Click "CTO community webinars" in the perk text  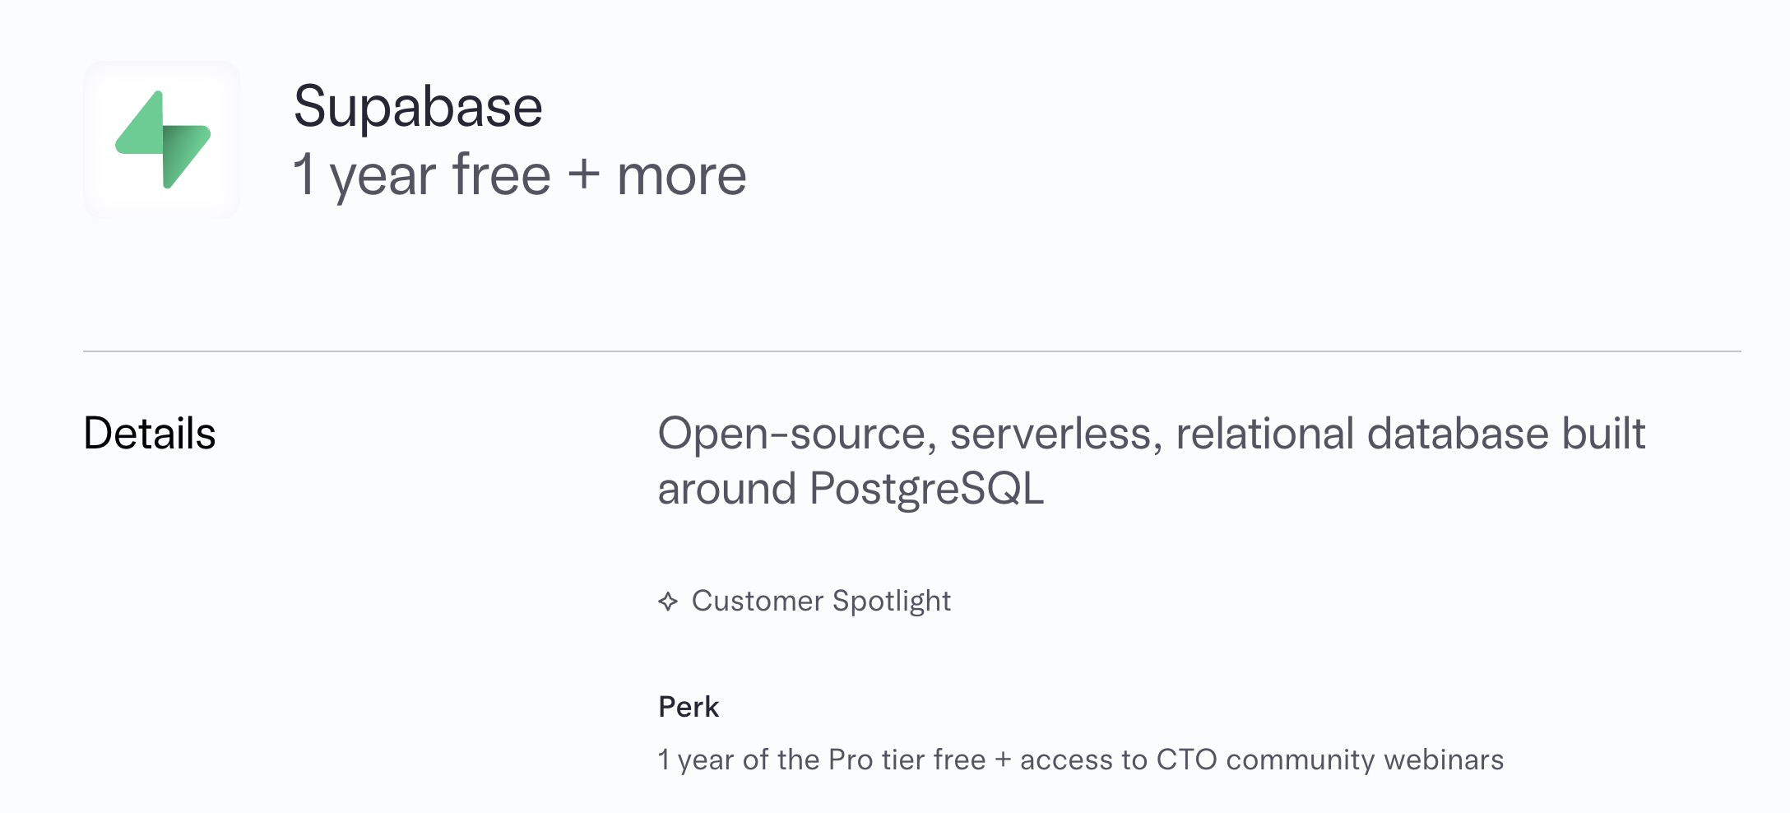click(x=1330, y=760)
